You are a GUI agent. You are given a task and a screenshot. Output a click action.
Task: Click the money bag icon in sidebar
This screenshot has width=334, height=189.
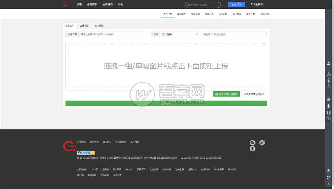(329, 99)
